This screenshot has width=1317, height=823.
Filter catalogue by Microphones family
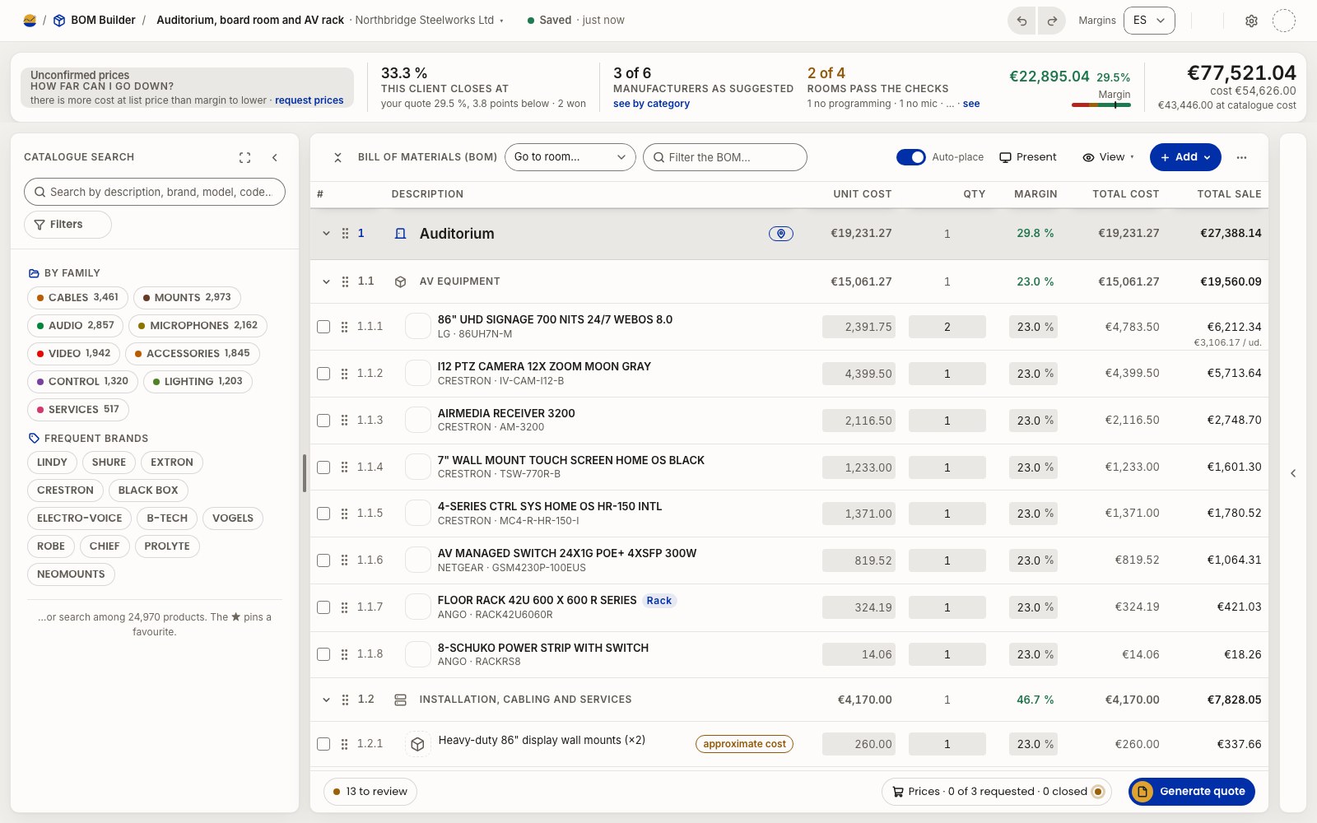pos(198,326)
